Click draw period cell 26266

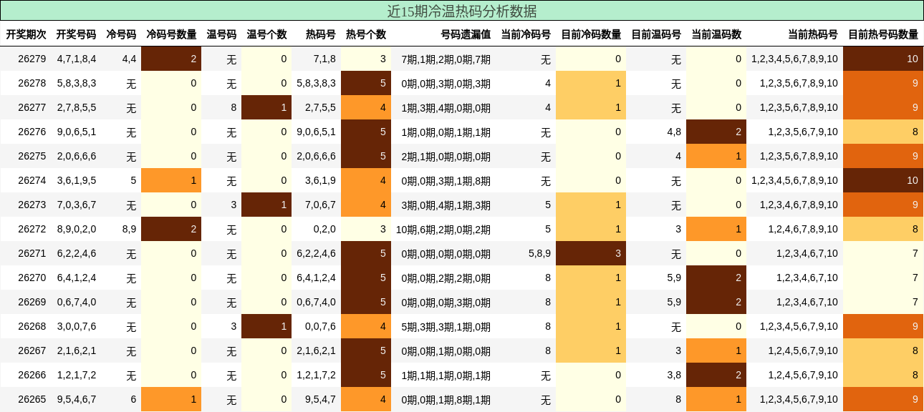(x=32, y=375)
